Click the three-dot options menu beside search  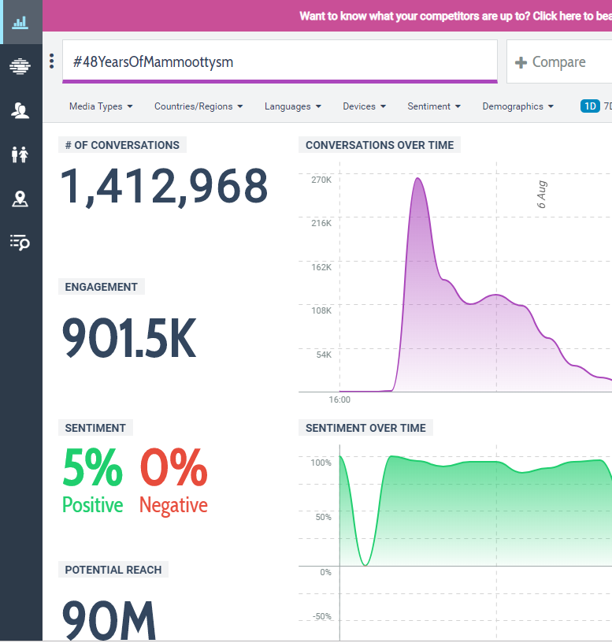pyautogui.click(x=52, y=61)
